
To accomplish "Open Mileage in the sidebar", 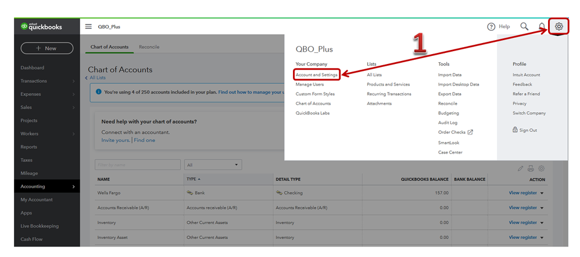I will tap(29, 173).
